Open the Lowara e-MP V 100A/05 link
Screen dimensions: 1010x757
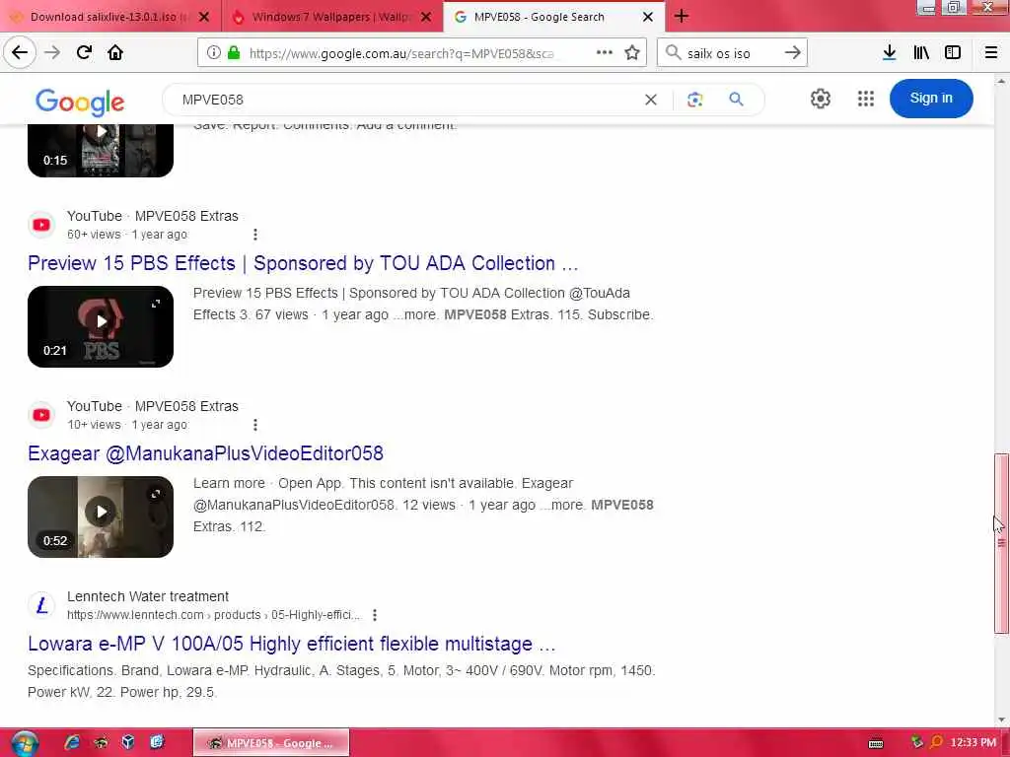coord(291,644)
